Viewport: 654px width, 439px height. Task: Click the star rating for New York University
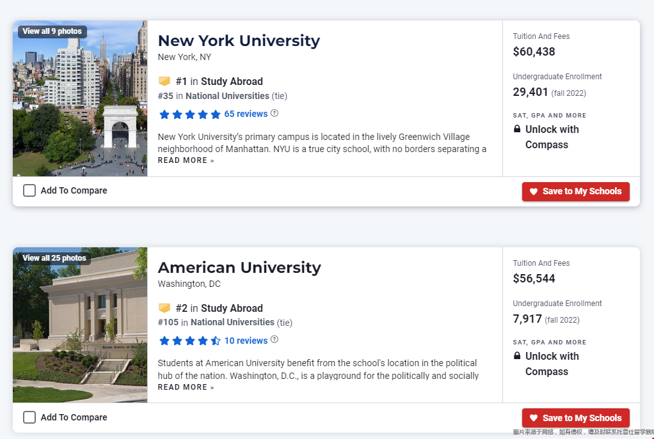point(190,114)
